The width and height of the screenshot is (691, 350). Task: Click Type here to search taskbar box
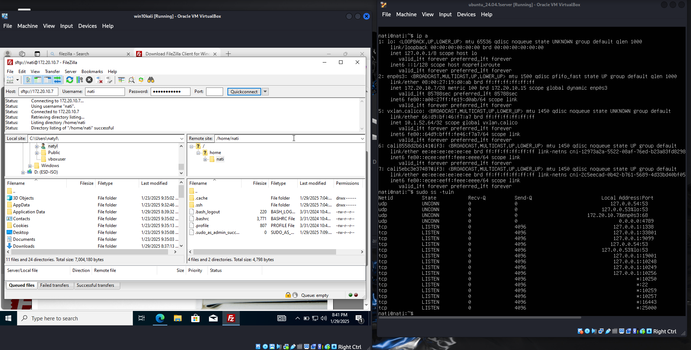tap(75, 318)
